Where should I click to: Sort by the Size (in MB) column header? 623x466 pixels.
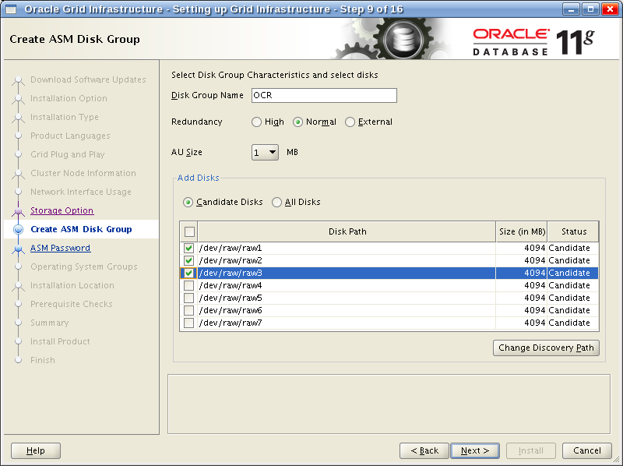pyautogui.click(x=522, y=231)
